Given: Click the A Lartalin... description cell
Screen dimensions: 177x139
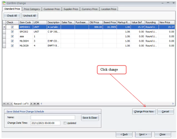Looking at the screenshot, I should [x=54, y=27].
